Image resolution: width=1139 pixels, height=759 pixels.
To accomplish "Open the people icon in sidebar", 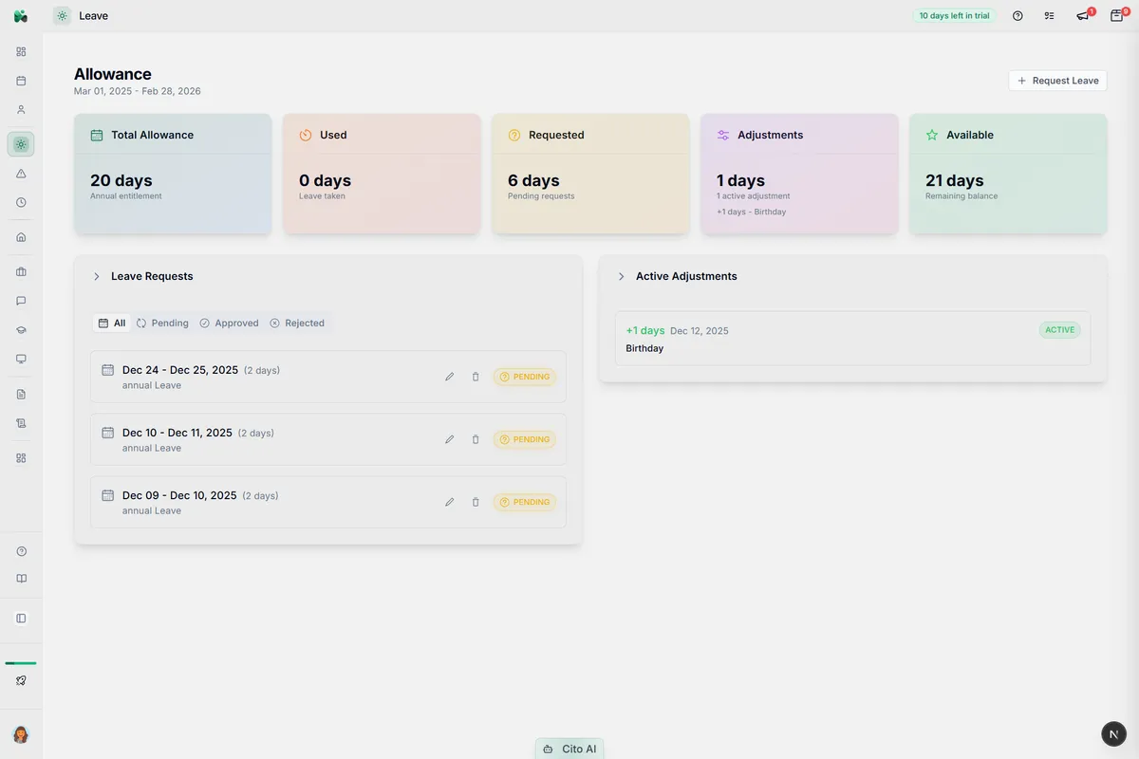I will point(21,109).
